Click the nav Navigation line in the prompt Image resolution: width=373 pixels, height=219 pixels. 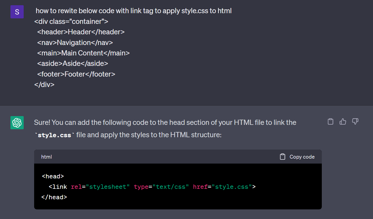(75, 43)
